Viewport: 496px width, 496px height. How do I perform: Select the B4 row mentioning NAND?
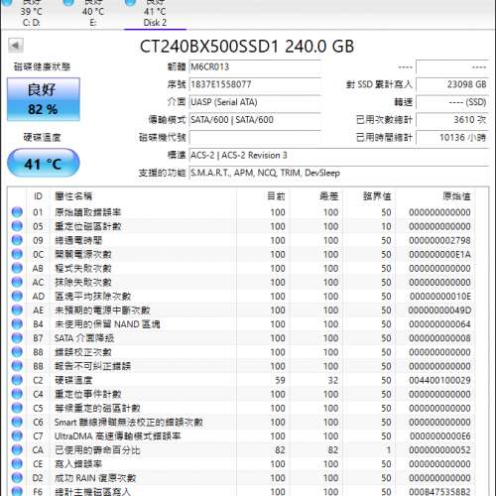(248, 324)
